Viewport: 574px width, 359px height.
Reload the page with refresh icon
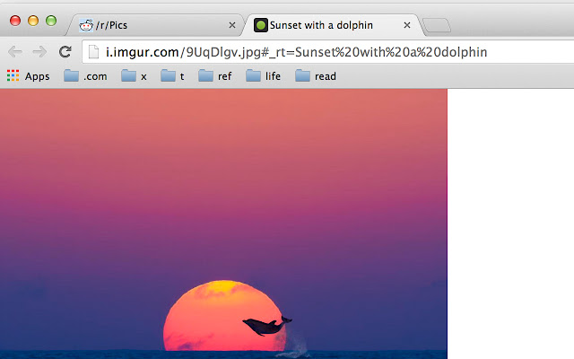(x=65, y=52)
